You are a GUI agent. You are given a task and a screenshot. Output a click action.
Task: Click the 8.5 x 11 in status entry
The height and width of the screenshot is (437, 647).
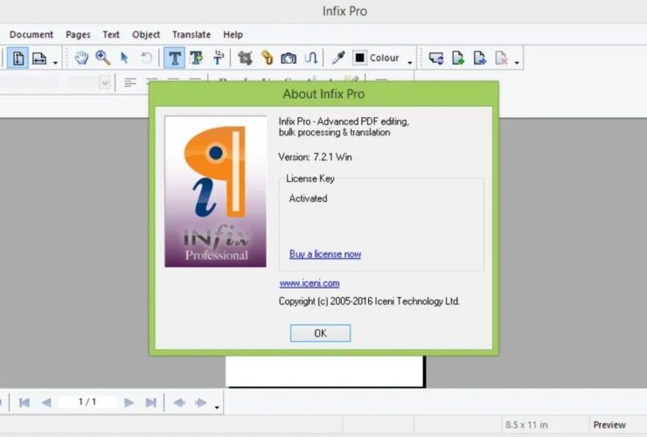pos(526,425)
